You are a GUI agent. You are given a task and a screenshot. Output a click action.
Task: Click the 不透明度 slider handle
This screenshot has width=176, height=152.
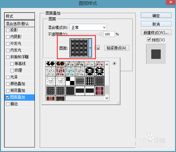(101, 34)
